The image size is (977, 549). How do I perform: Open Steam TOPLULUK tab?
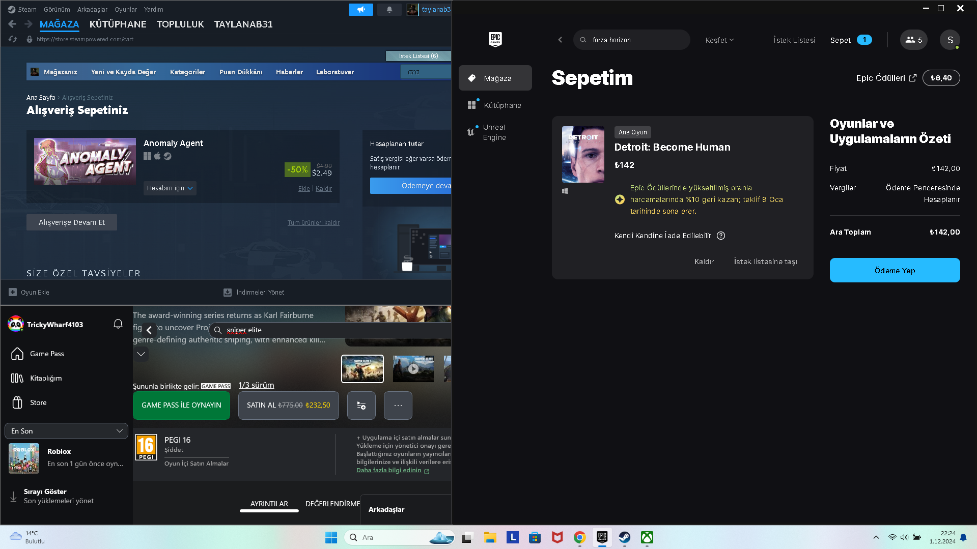click(x=180, y=24)
